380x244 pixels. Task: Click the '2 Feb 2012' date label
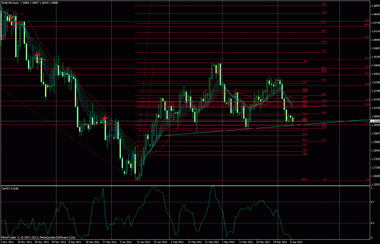[177, 242]
